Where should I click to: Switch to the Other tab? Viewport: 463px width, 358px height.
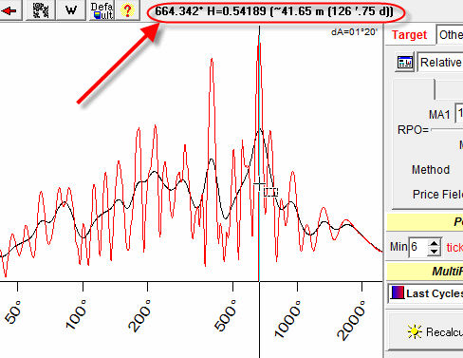451,35
